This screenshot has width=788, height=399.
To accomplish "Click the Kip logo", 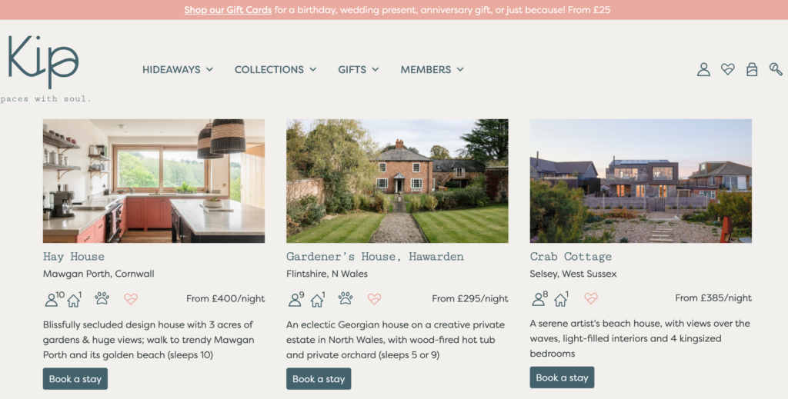I will pyautogui.click(x=43, y=62).
